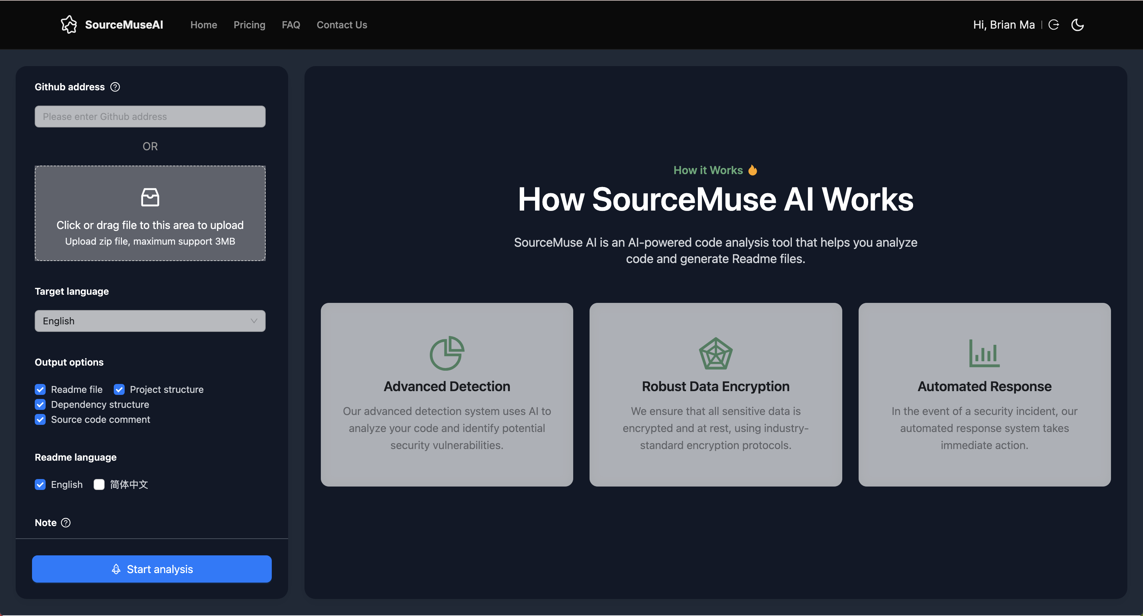Click the SourceMuseAI logo icon
This screenshot has height=616, width=1143.
[x=67, y=24]
